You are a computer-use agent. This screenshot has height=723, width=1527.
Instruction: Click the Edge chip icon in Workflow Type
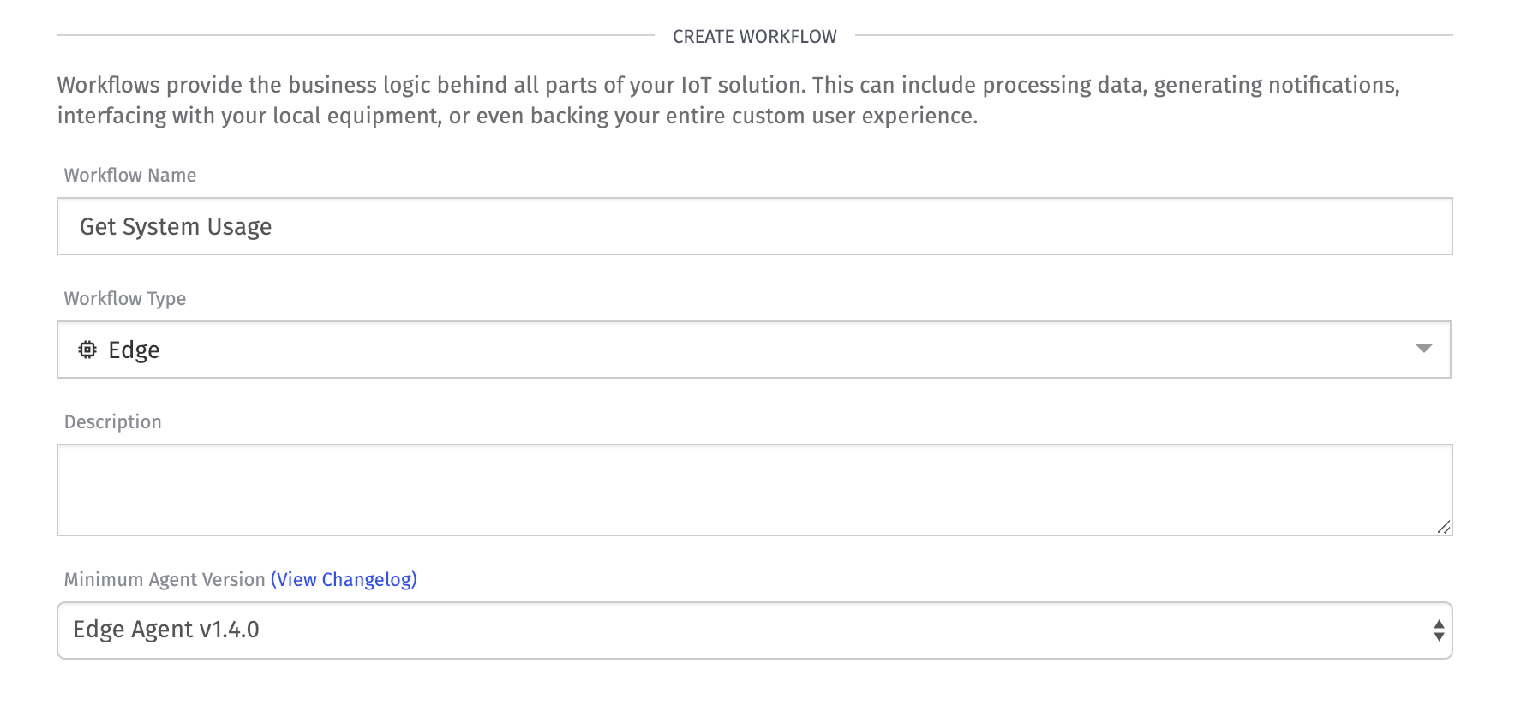[x=87, y=350]
